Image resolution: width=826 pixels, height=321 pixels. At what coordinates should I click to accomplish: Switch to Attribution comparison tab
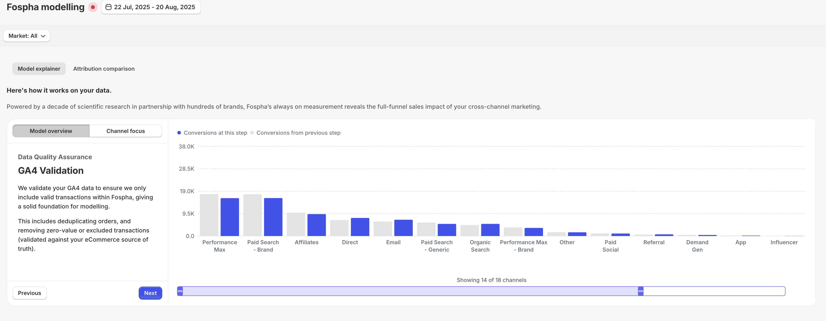pos(104,69)
